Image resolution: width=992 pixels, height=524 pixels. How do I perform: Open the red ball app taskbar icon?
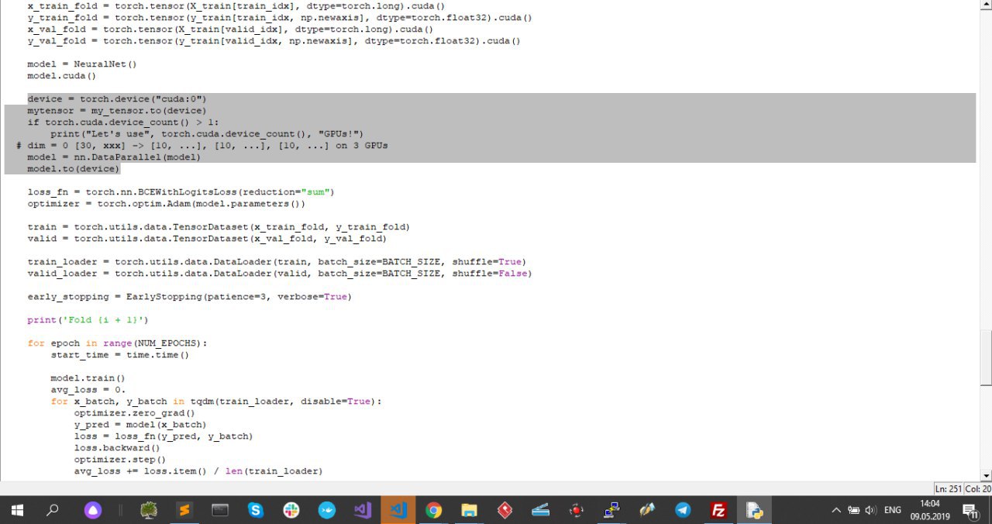pyautogui.click(x=576, y=510)
